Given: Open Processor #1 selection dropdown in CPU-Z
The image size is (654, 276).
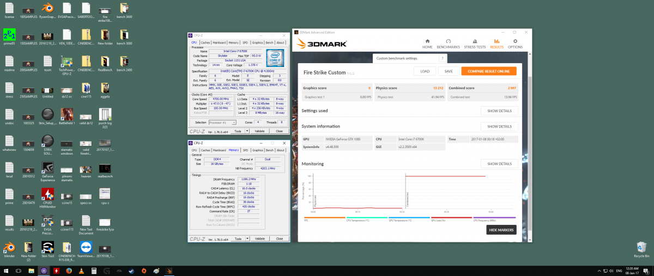Looking at the screenshot, I should pyautogui.click(x=222, y=122).
